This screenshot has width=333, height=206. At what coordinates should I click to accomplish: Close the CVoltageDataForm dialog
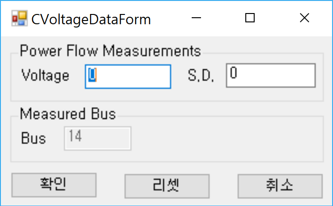tap(305, 18)
